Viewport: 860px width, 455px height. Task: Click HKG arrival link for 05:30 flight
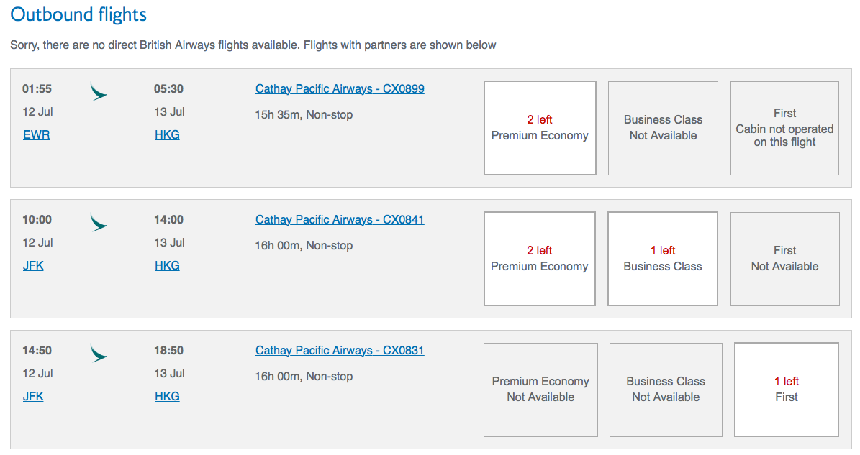point(167,135)
